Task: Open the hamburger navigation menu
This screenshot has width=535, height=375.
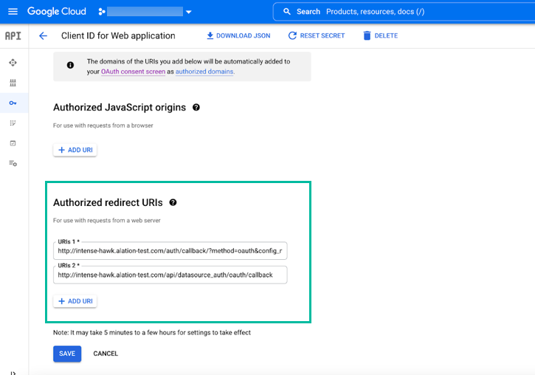Action: pos(13,12)
